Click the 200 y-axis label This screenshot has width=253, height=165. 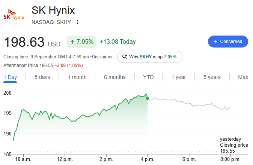(8, 93)
